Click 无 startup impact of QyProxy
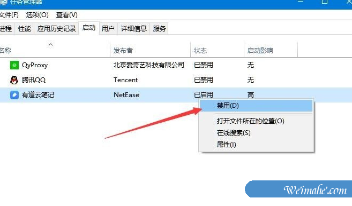The height and width of the screenshot is (206, 352). point(251,65)
